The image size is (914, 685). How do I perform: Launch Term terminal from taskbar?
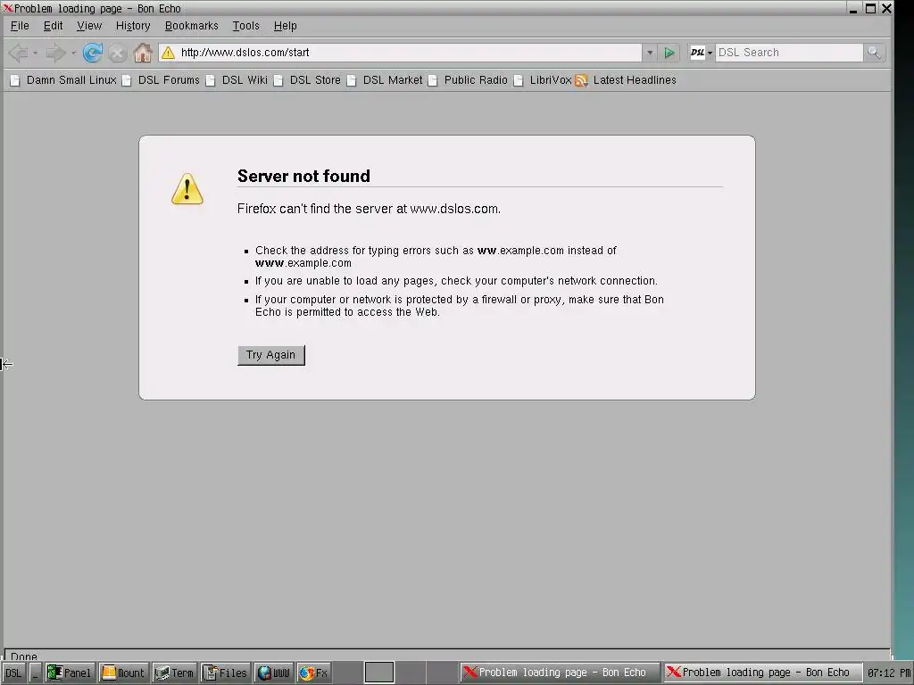coord(174,673)
